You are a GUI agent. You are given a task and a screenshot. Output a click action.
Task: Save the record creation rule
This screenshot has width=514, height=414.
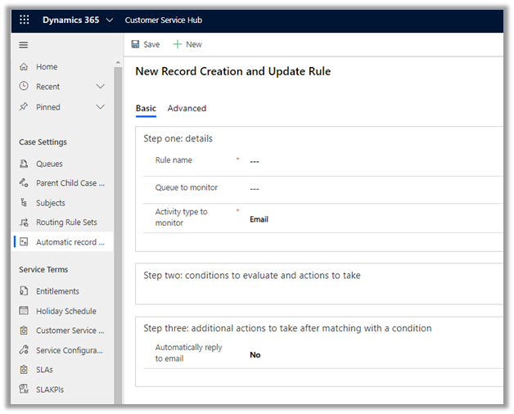click(x=145, y=44)
